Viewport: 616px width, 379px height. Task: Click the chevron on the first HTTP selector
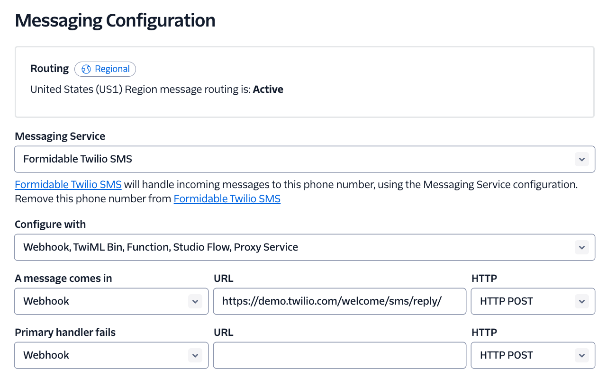click(582, 301)
